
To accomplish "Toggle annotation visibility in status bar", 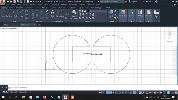I will (140, 92).
